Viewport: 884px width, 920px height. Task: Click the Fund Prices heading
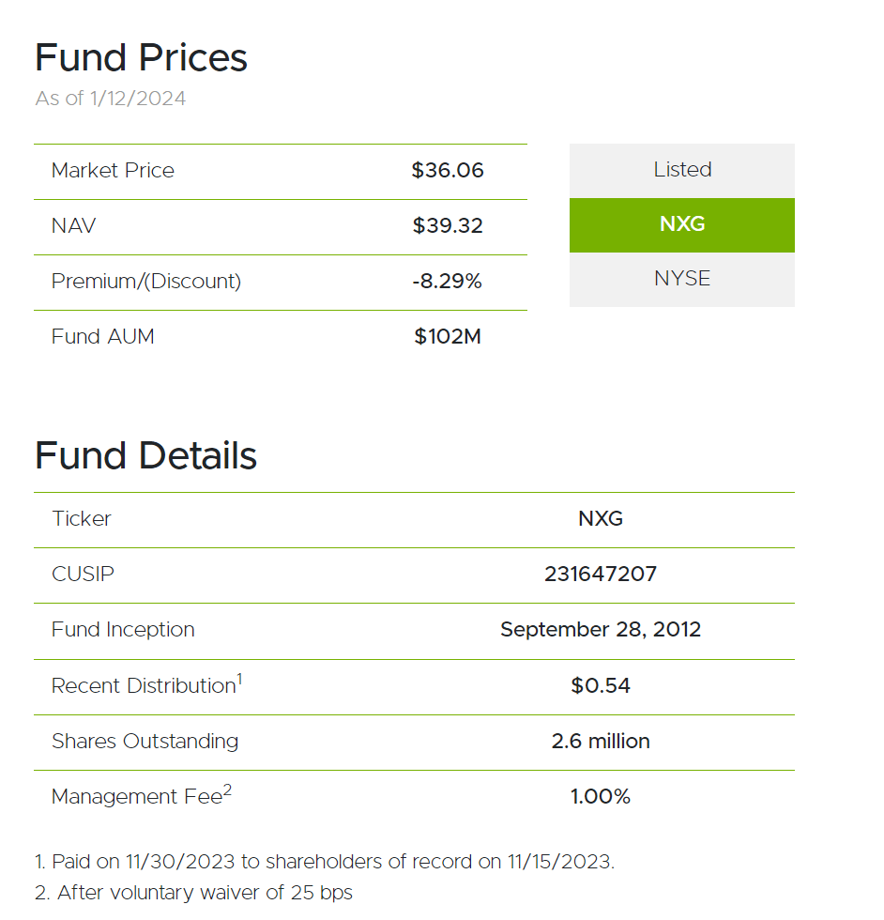pyautogui.click(x=140, y=58)
